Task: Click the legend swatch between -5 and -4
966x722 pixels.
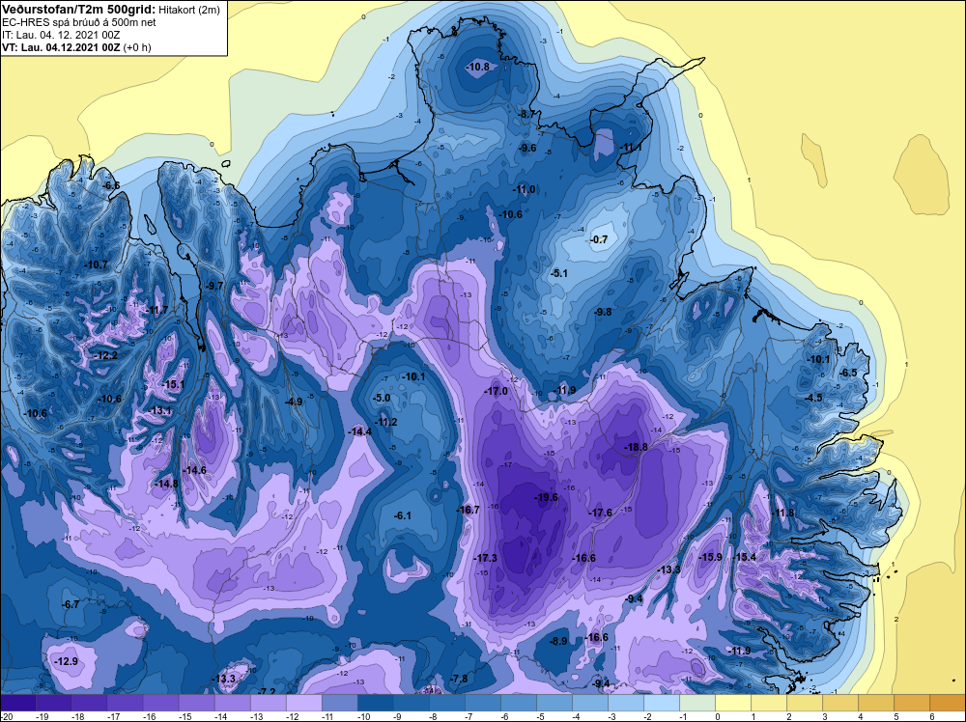Action: coord(554,703)
